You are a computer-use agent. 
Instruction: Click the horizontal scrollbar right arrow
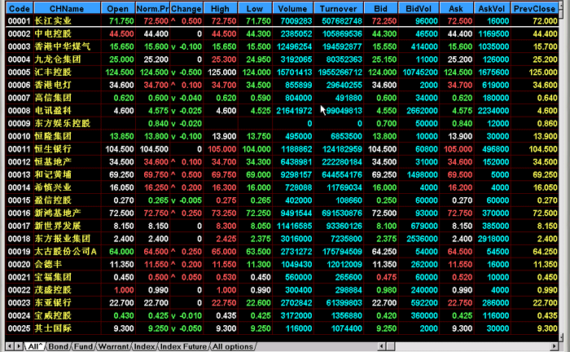coord(554,346)
